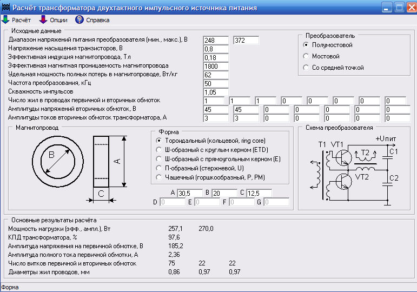Open the Расчёт menu
Image resolution: width=417 pixels, height=292 pixels.
(21, 20)
